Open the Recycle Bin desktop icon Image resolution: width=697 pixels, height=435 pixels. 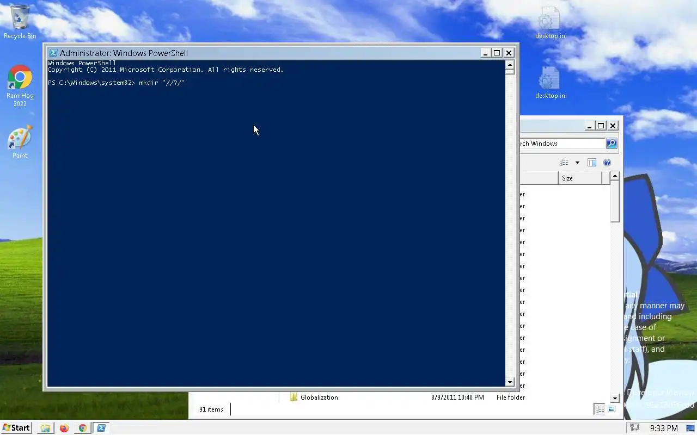20,22
